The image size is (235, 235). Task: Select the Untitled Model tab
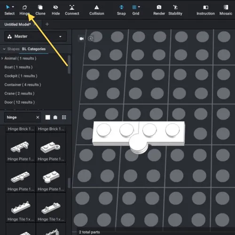point(17,24)
